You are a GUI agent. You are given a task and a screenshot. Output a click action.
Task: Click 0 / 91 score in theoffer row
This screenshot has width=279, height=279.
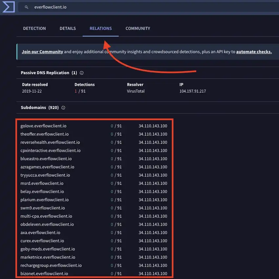[x=116, y=134]
